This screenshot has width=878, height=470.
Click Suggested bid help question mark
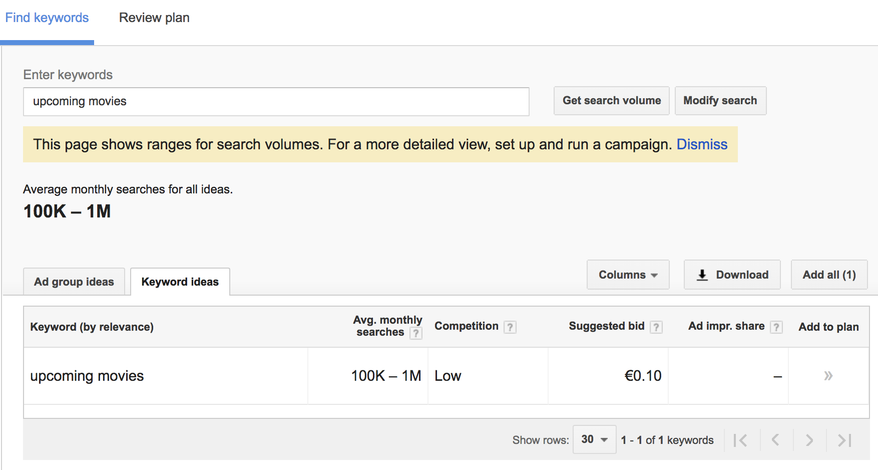pyautogui.click(x=656, y=327)
